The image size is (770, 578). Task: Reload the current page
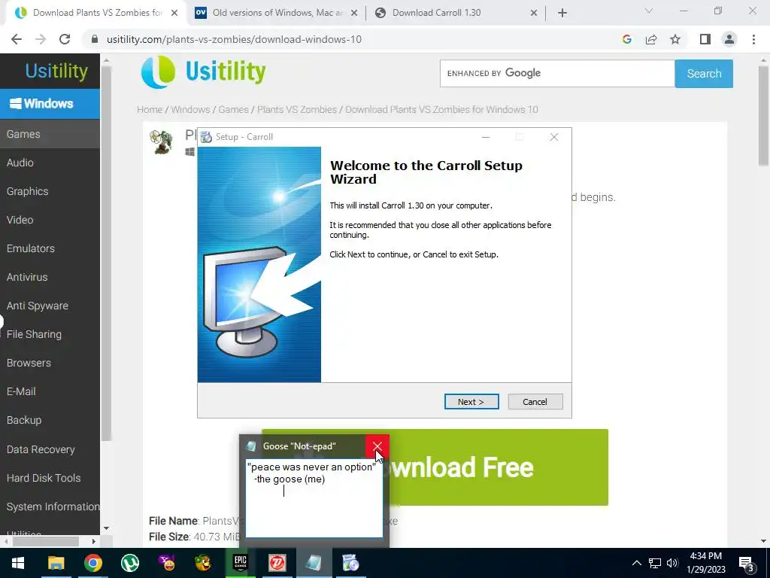[65, 39]
